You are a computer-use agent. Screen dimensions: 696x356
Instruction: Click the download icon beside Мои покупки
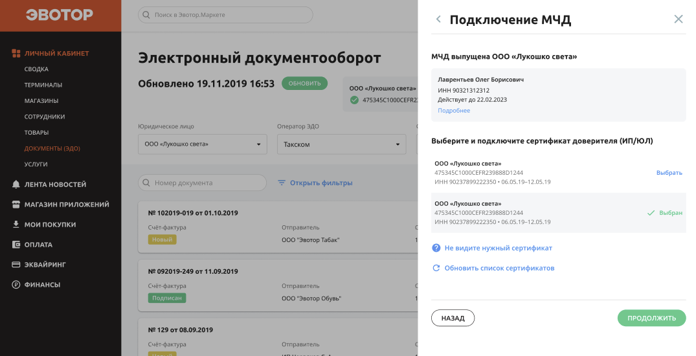(x=16, y=225)
